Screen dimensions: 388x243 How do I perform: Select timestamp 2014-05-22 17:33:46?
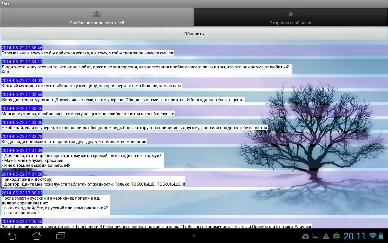(22, 108)
